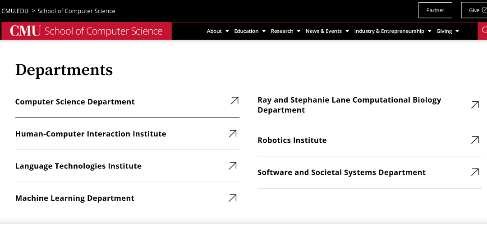Click external link icon on Give button
This screenshot has height=226, width=487.
coord(484,10)
